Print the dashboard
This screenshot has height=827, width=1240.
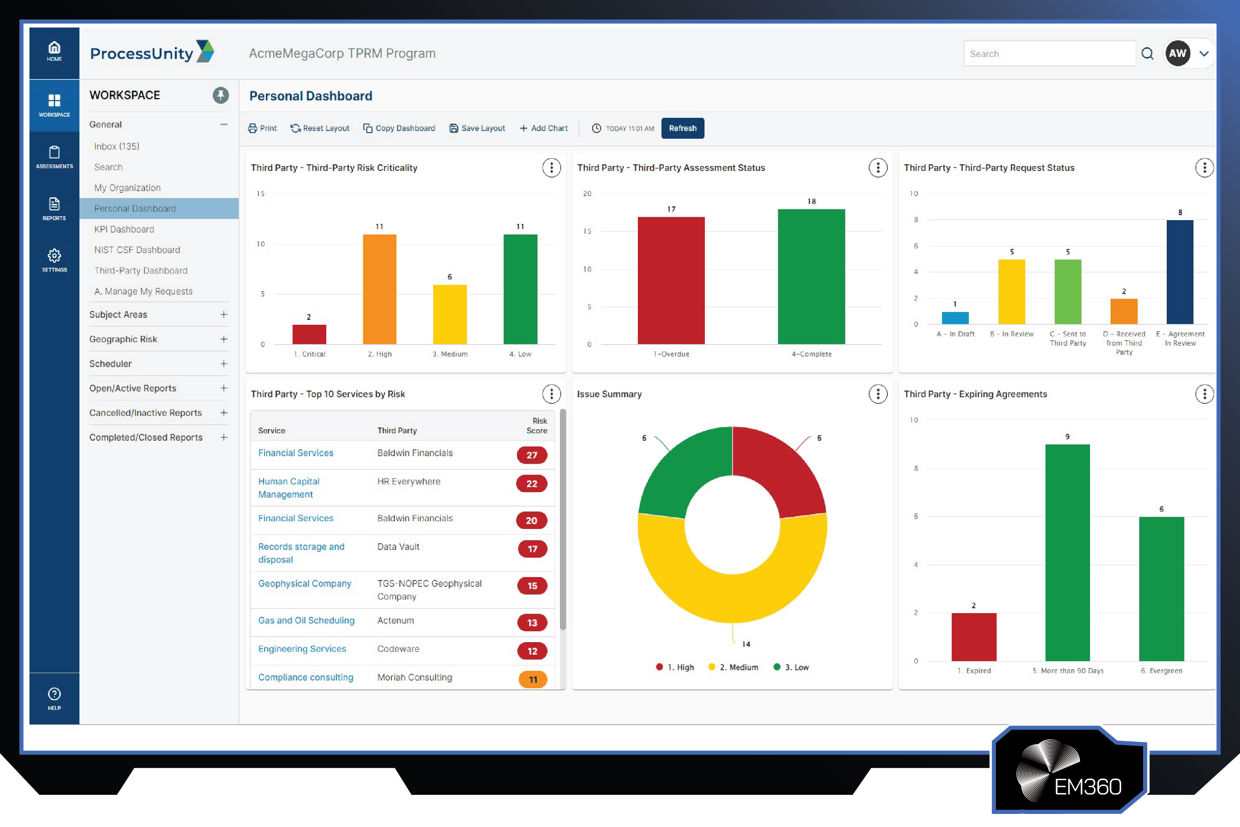[262, 128]
